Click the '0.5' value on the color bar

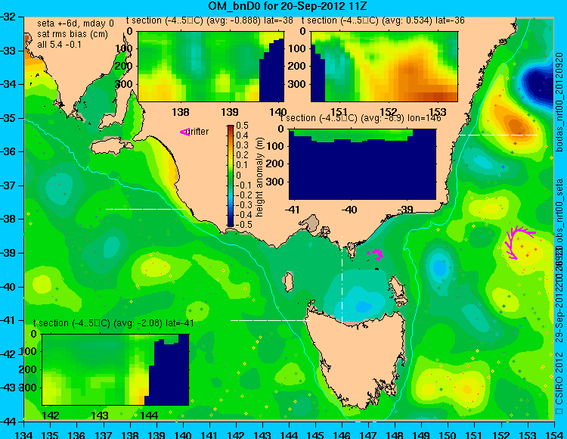[x=242, y=126]
